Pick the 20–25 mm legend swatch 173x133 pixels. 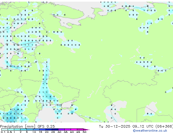49,129
